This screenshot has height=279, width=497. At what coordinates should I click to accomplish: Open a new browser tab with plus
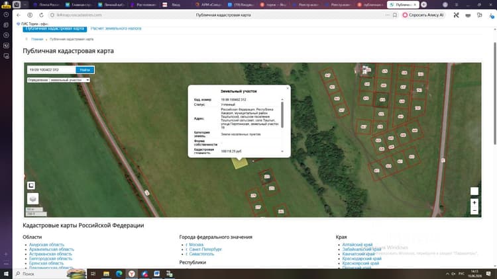424,5
